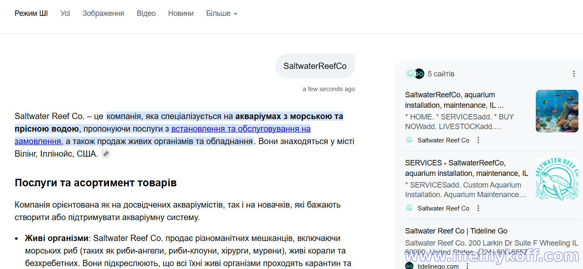Click the stacked site favicons beside 5 сайтів

(414, 74)
